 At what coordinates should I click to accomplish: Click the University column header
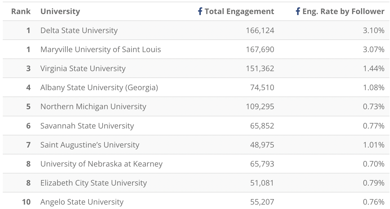pyautogui.click(x=60, y=11)
